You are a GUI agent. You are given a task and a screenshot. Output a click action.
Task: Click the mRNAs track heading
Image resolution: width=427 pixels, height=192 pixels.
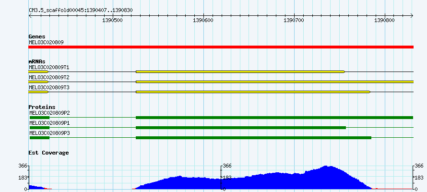point(37,62)
